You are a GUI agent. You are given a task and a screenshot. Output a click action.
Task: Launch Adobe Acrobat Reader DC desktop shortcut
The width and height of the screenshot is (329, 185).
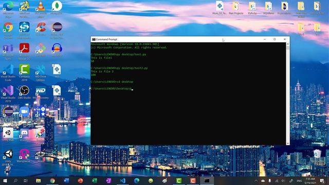(x=24, y=51)
